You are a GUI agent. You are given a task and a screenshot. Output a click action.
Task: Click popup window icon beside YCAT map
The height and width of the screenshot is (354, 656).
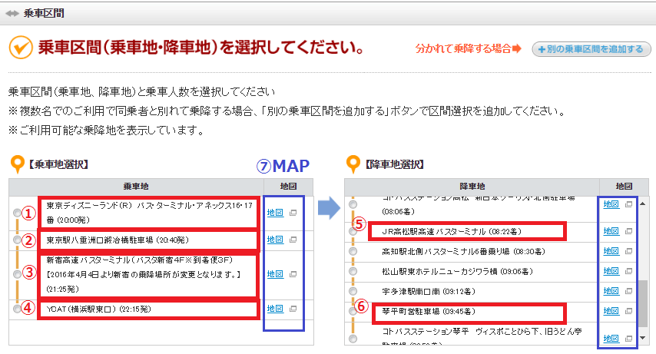tap(293, 309)
